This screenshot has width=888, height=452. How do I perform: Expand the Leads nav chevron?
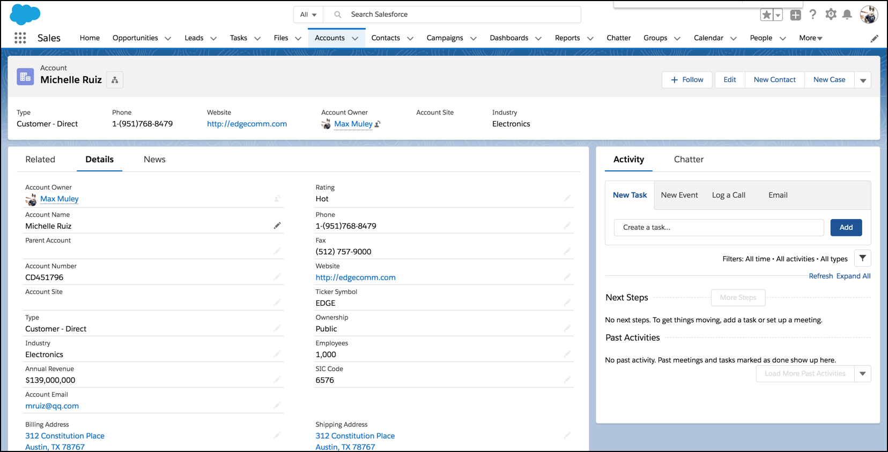(x=213, y=39)
